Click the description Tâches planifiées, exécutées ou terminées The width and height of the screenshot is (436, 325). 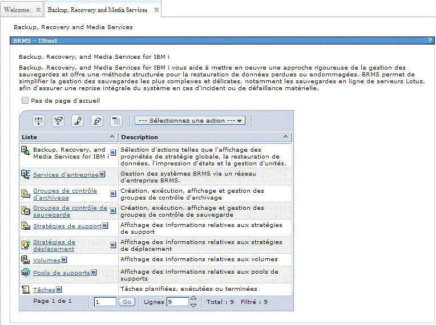[x=189, y=289]
